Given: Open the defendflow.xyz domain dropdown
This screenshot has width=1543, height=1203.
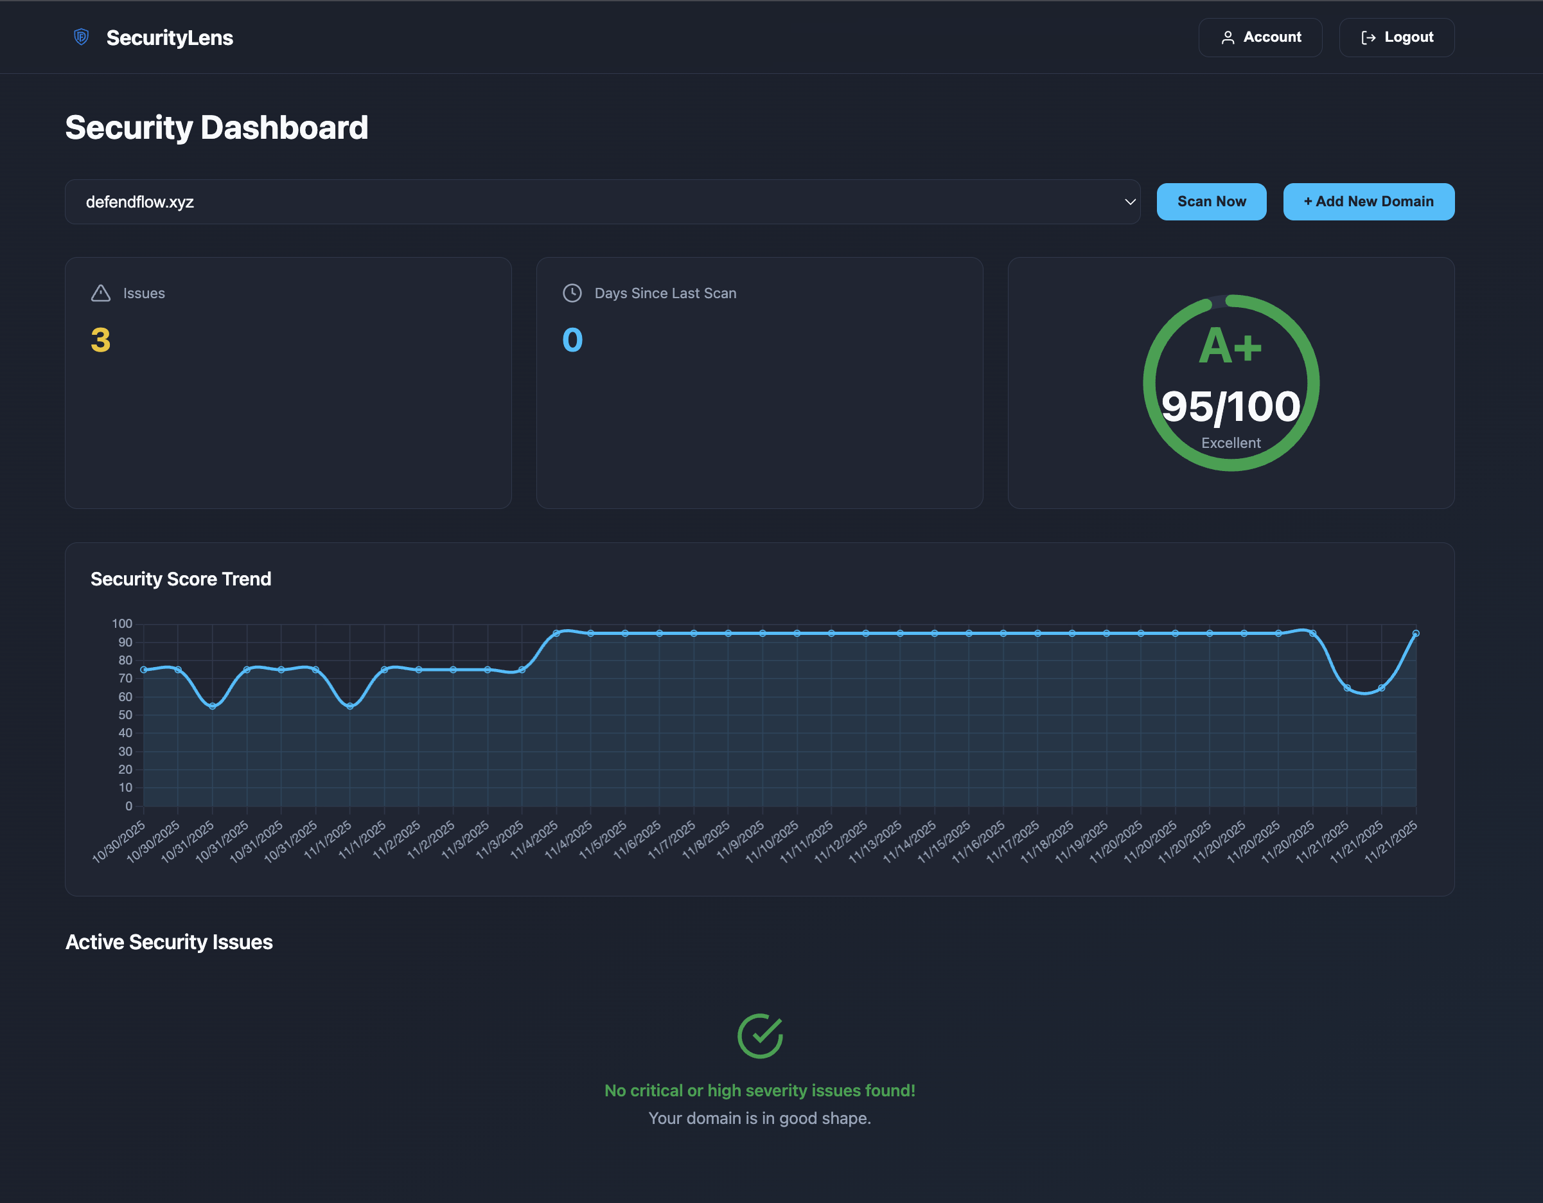Looking at the screenshot, I should pos(602,202).
